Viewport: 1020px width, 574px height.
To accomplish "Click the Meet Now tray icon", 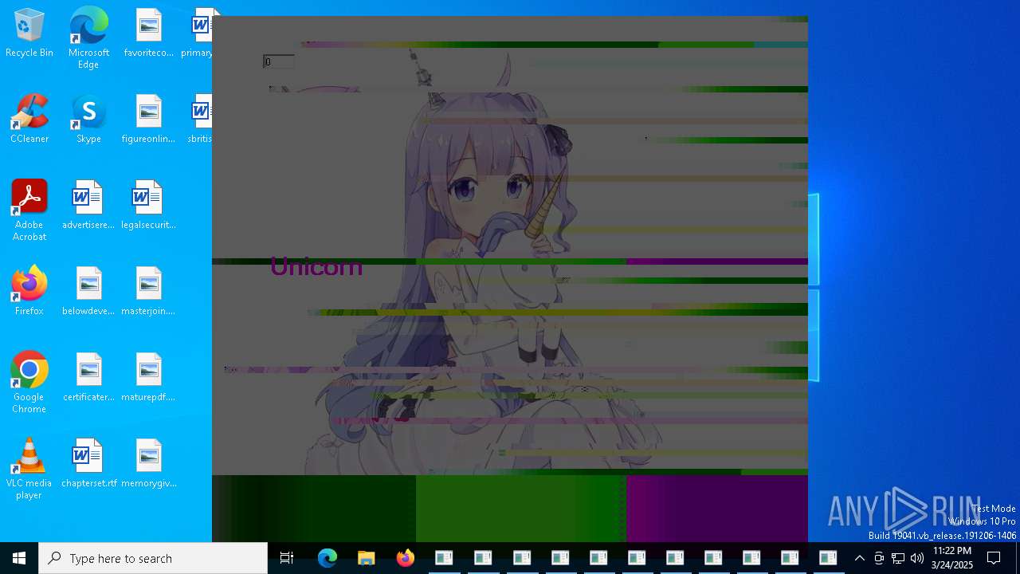I will [x=879, y=558].
